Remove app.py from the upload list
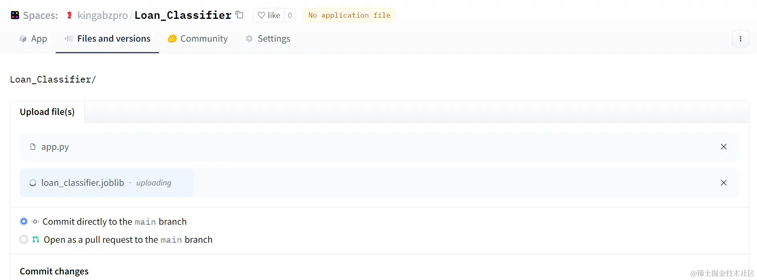This screenshot has width=757, height=280. (724, 147)
